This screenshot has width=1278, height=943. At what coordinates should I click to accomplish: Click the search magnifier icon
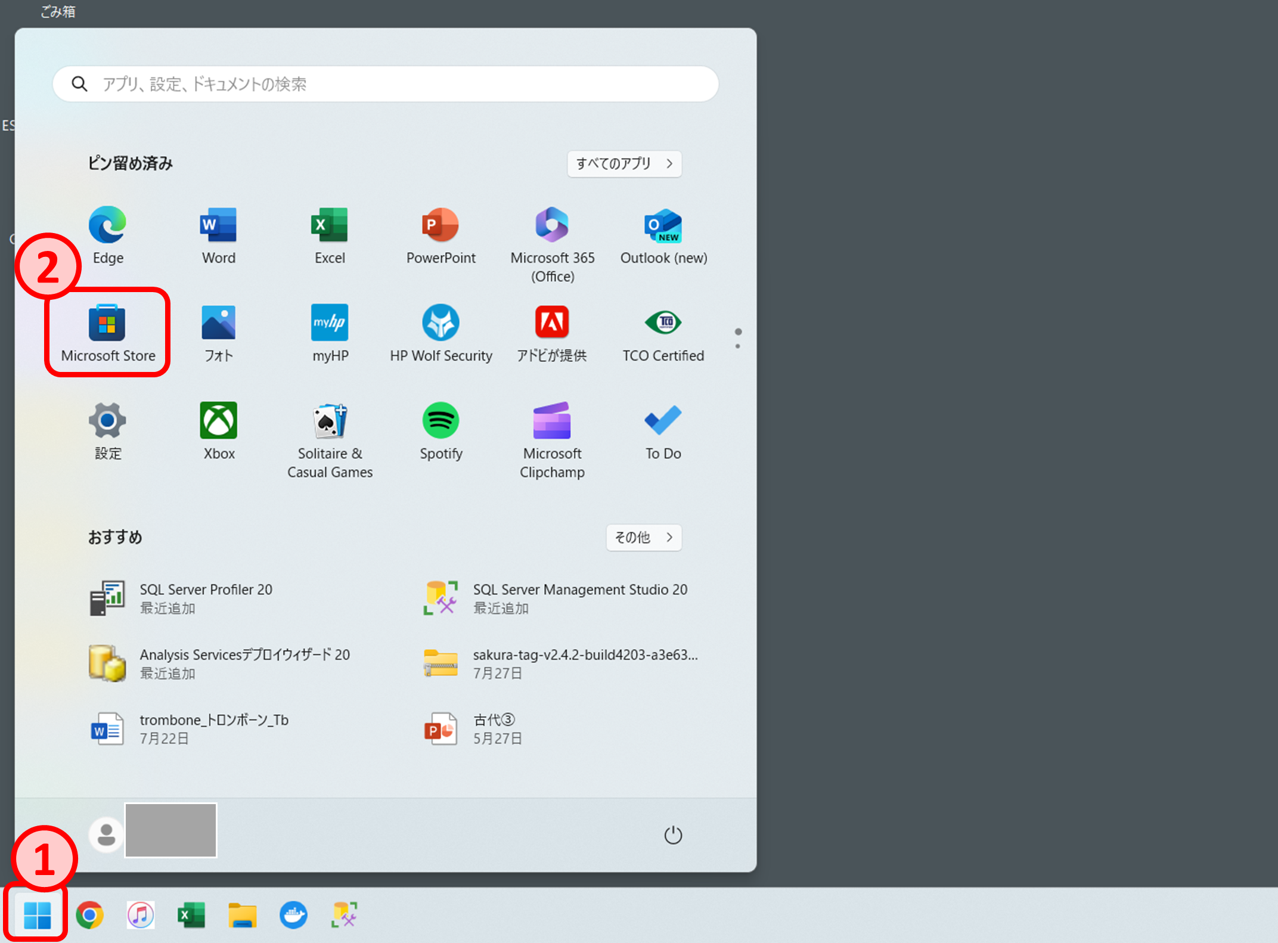pyautogui.click(x=79, y=84)
